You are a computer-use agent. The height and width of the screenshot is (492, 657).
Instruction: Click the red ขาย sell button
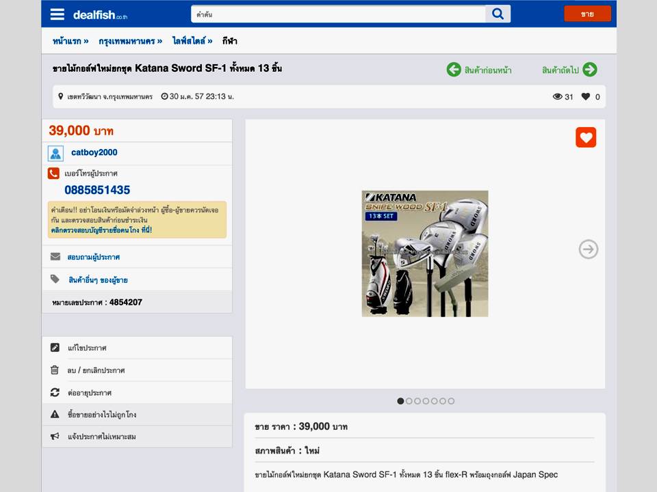point(587,14)
